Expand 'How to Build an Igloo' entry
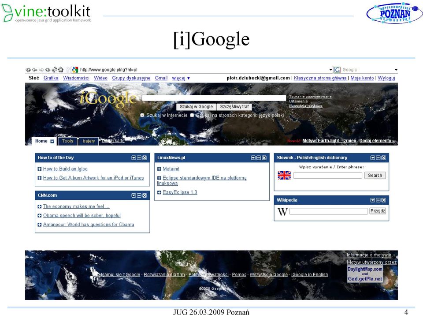Screen dimensions: 423x315 [x=39, y=169]
